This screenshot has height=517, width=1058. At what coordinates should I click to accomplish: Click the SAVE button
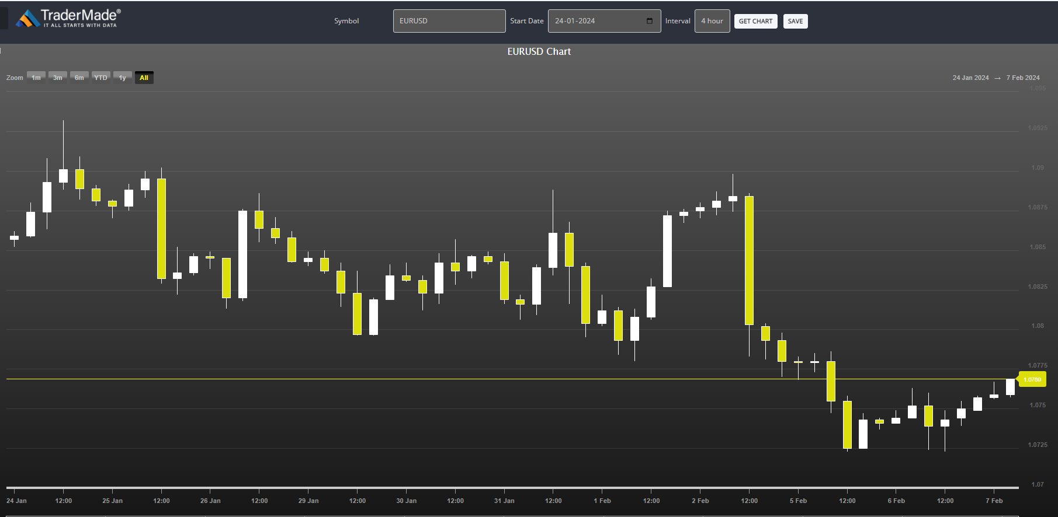click(795, 21)
